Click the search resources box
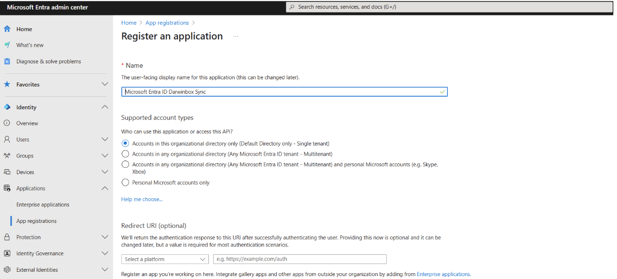Screen dimensions: 617x279 pos(450,7)
